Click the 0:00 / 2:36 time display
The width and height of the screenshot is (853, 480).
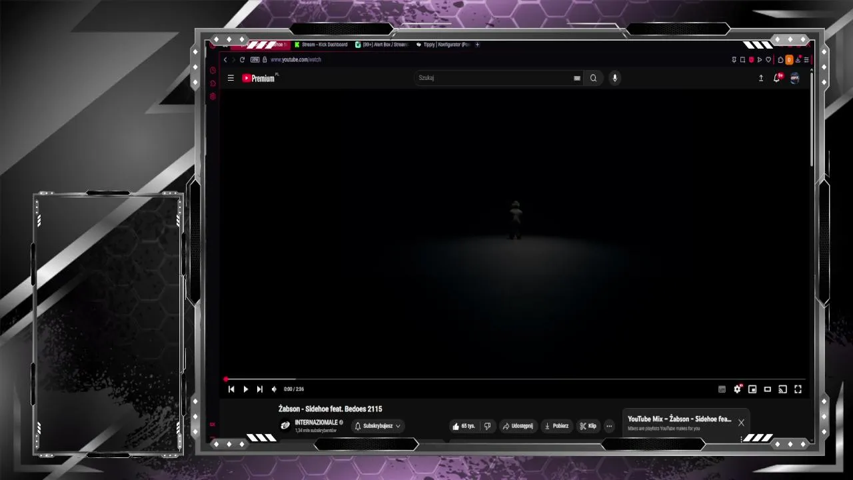[294, 389]
